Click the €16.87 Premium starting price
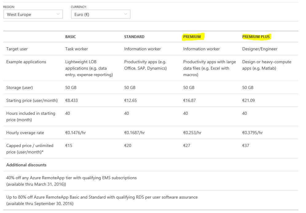The height and width of the screenshot is (213, 306). point(190,100)
